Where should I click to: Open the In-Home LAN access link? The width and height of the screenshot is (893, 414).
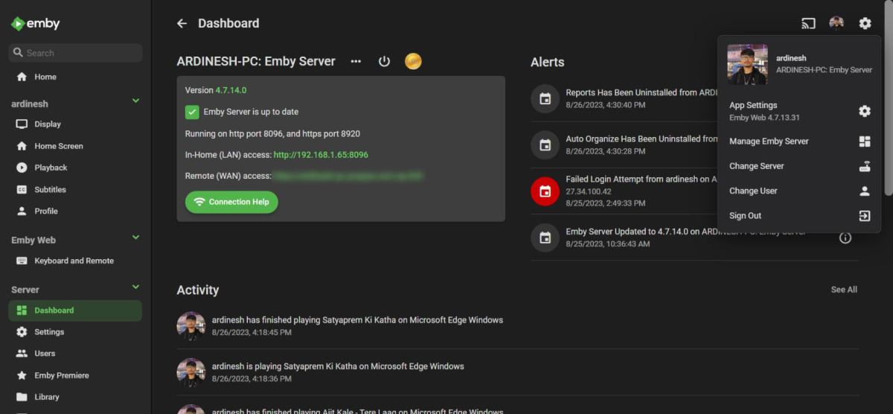321,155
